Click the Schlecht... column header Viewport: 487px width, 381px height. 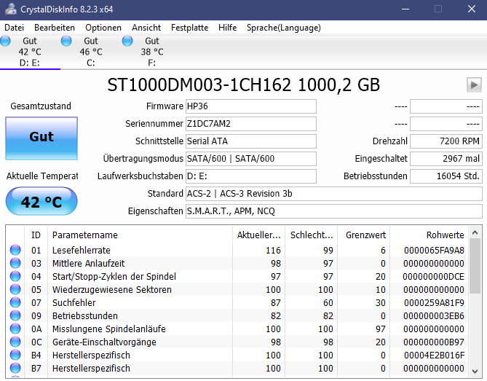312,235
